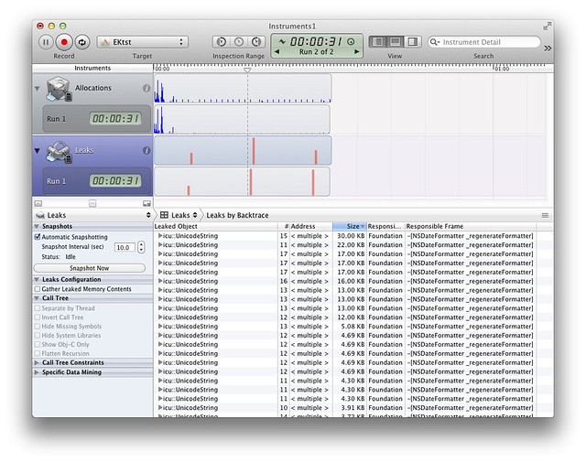This screenshot has width=586, height=462.
Task: Select the Leaks instrument icon
Action: pyautogui.click(x=59, y=151)
